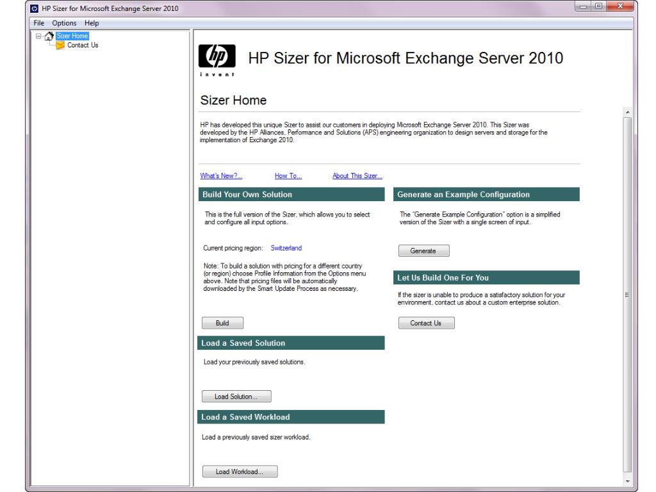The height and width of the screenshot is (492, 656).
Task: Click the HP app icon in the title bar
Action: coord(35,8)
